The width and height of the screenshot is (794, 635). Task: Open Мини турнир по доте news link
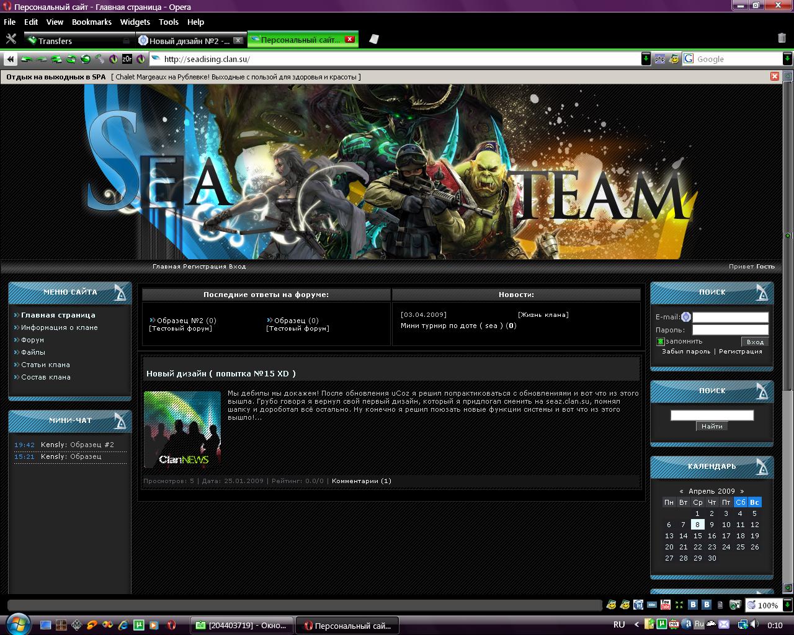(452, 326)
